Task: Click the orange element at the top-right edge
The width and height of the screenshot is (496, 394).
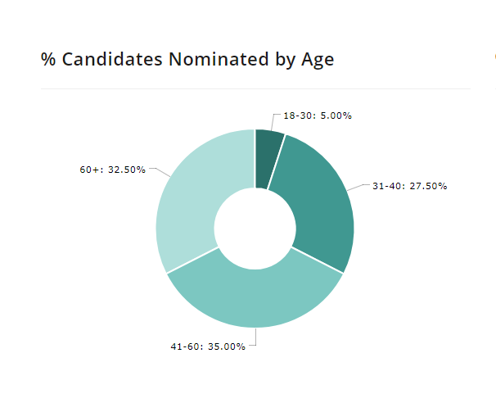Action: pyautogui.click(x=494, y=57)
